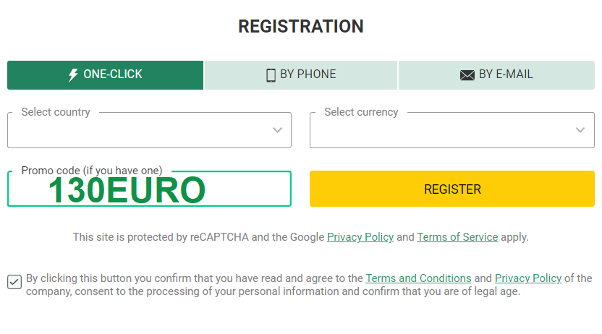The width and height of the screenshot is (602, 334).
Task: Open the company Privacy Policy link
Action: point(528,278)
